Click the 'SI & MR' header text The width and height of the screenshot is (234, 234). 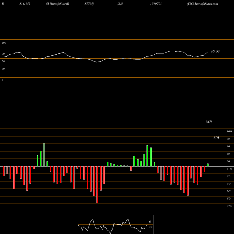[25, 4]
